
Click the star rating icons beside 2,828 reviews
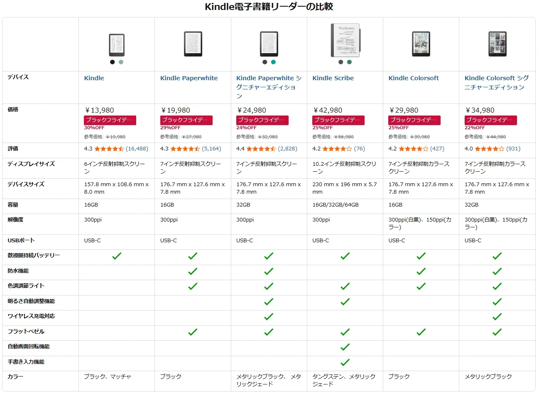261,149
